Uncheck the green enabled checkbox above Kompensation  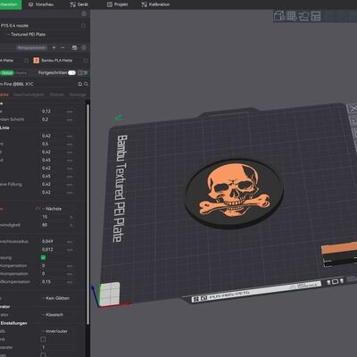[x=44, y=257]
